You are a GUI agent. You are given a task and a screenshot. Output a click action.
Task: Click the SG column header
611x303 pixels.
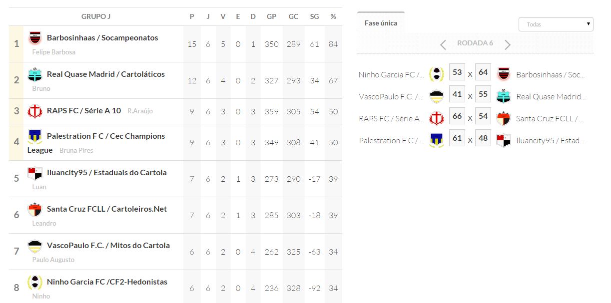click(314, 16)
